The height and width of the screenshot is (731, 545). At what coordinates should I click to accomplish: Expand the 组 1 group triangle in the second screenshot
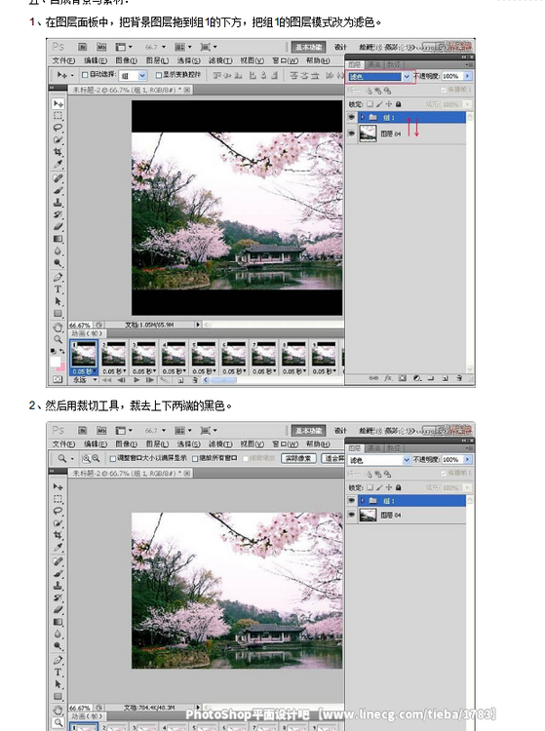363,501
